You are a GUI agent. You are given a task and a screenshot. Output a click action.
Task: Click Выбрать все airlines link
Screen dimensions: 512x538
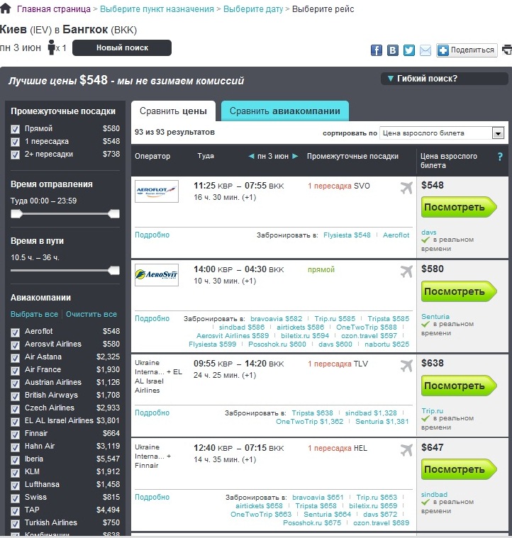[x=34, y=314]
